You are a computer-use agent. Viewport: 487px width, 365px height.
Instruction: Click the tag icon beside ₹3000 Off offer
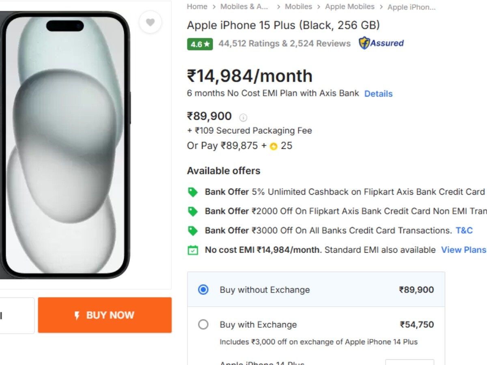(x=193, y=231)
